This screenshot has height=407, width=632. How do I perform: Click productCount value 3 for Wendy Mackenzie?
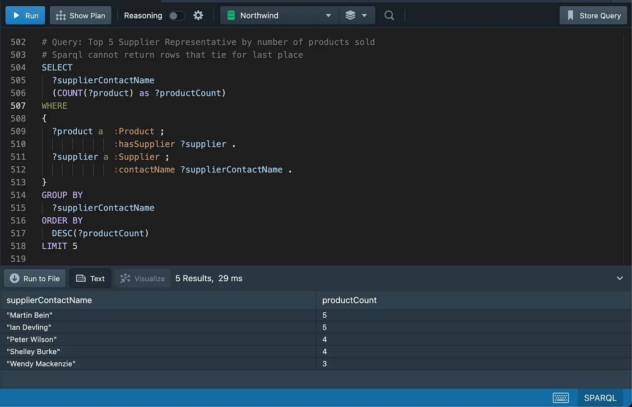[474, 364]
